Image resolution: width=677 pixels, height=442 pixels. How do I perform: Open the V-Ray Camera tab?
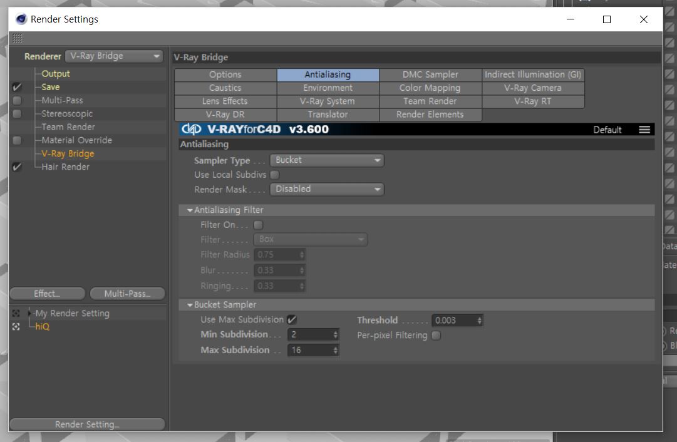(533, 88)
